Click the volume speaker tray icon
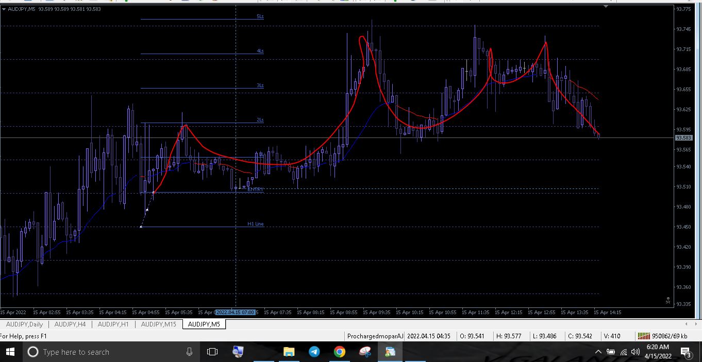The image size is (702, 362). (636, 352)
